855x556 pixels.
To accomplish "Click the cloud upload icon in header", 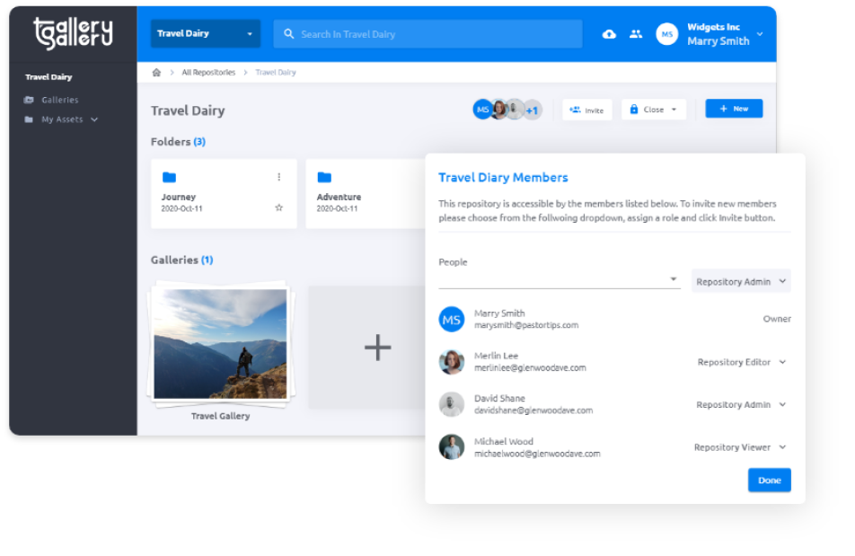I will coord(609,34).
